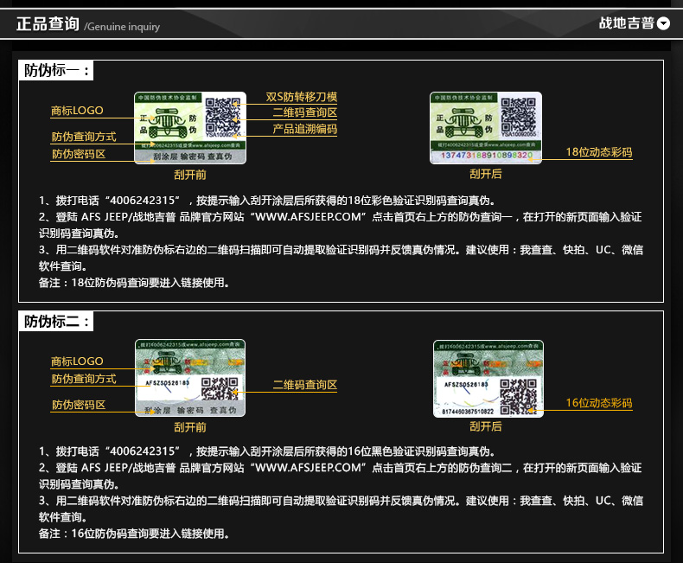Click the 刮开后 caption in section two
This screenshot has width=683, height=563.
(486, 426)
